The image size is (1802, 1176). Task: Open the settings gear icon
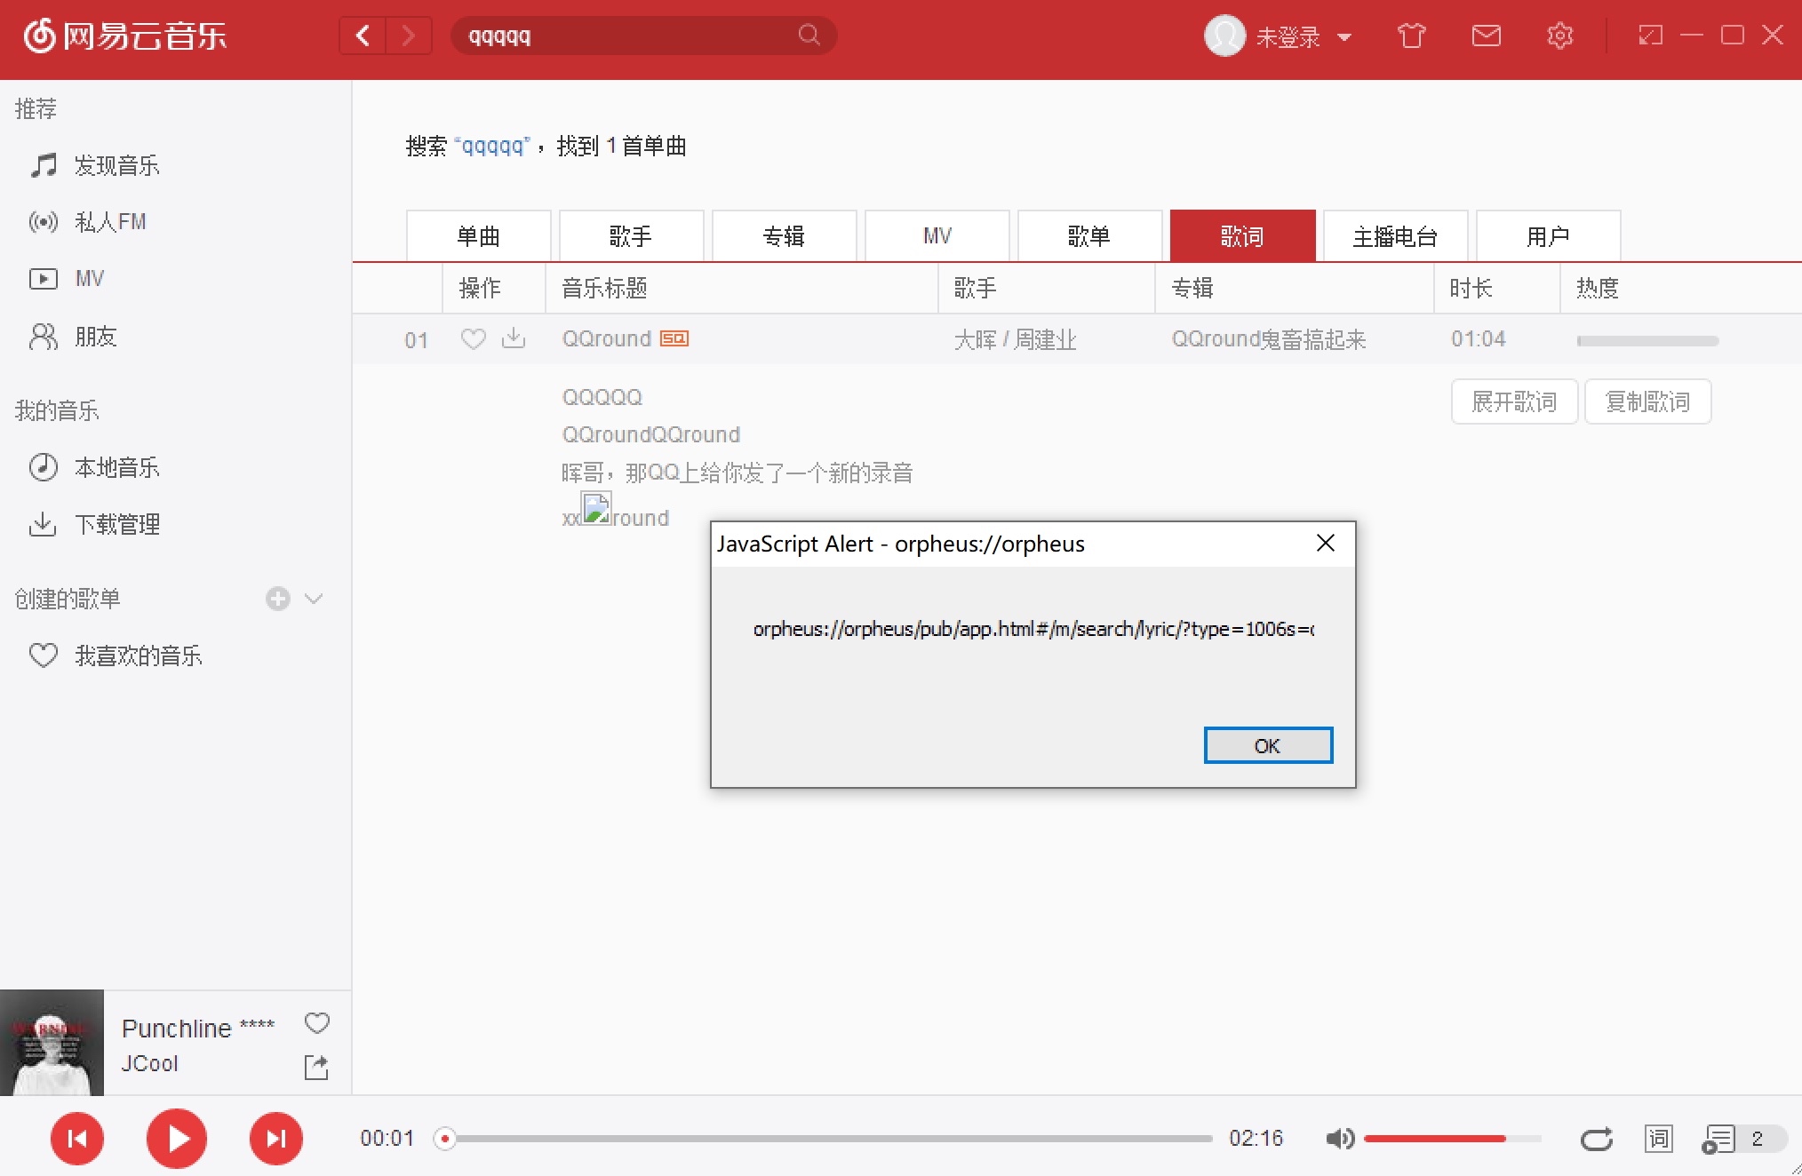(x=1559, y=36)
